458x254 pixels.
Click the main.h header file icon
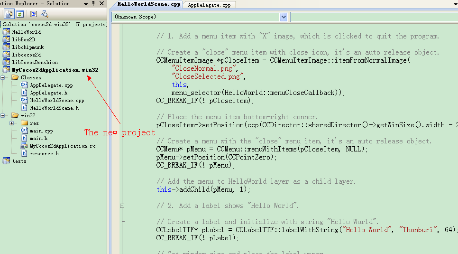click(x=25, y=138)
